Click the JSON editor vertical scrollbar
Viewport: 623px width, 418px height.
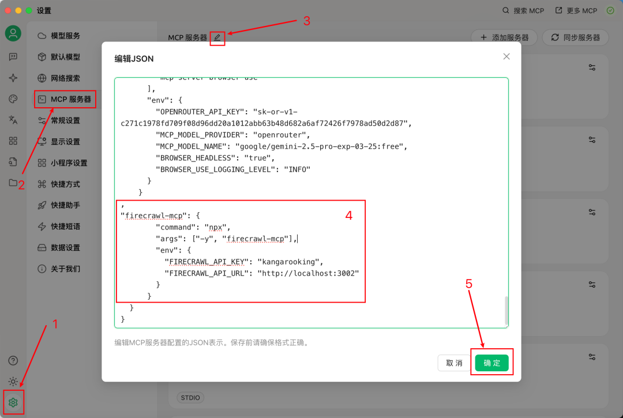(506, 310)
